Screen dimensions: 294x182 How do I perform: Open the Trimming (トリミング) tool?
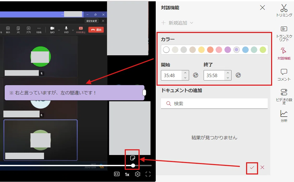pos(284,10)
